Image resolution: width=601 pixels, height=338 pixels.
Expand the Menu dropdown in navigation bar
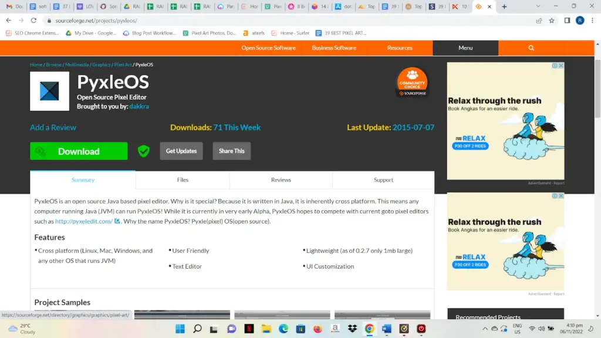[465, 48]
